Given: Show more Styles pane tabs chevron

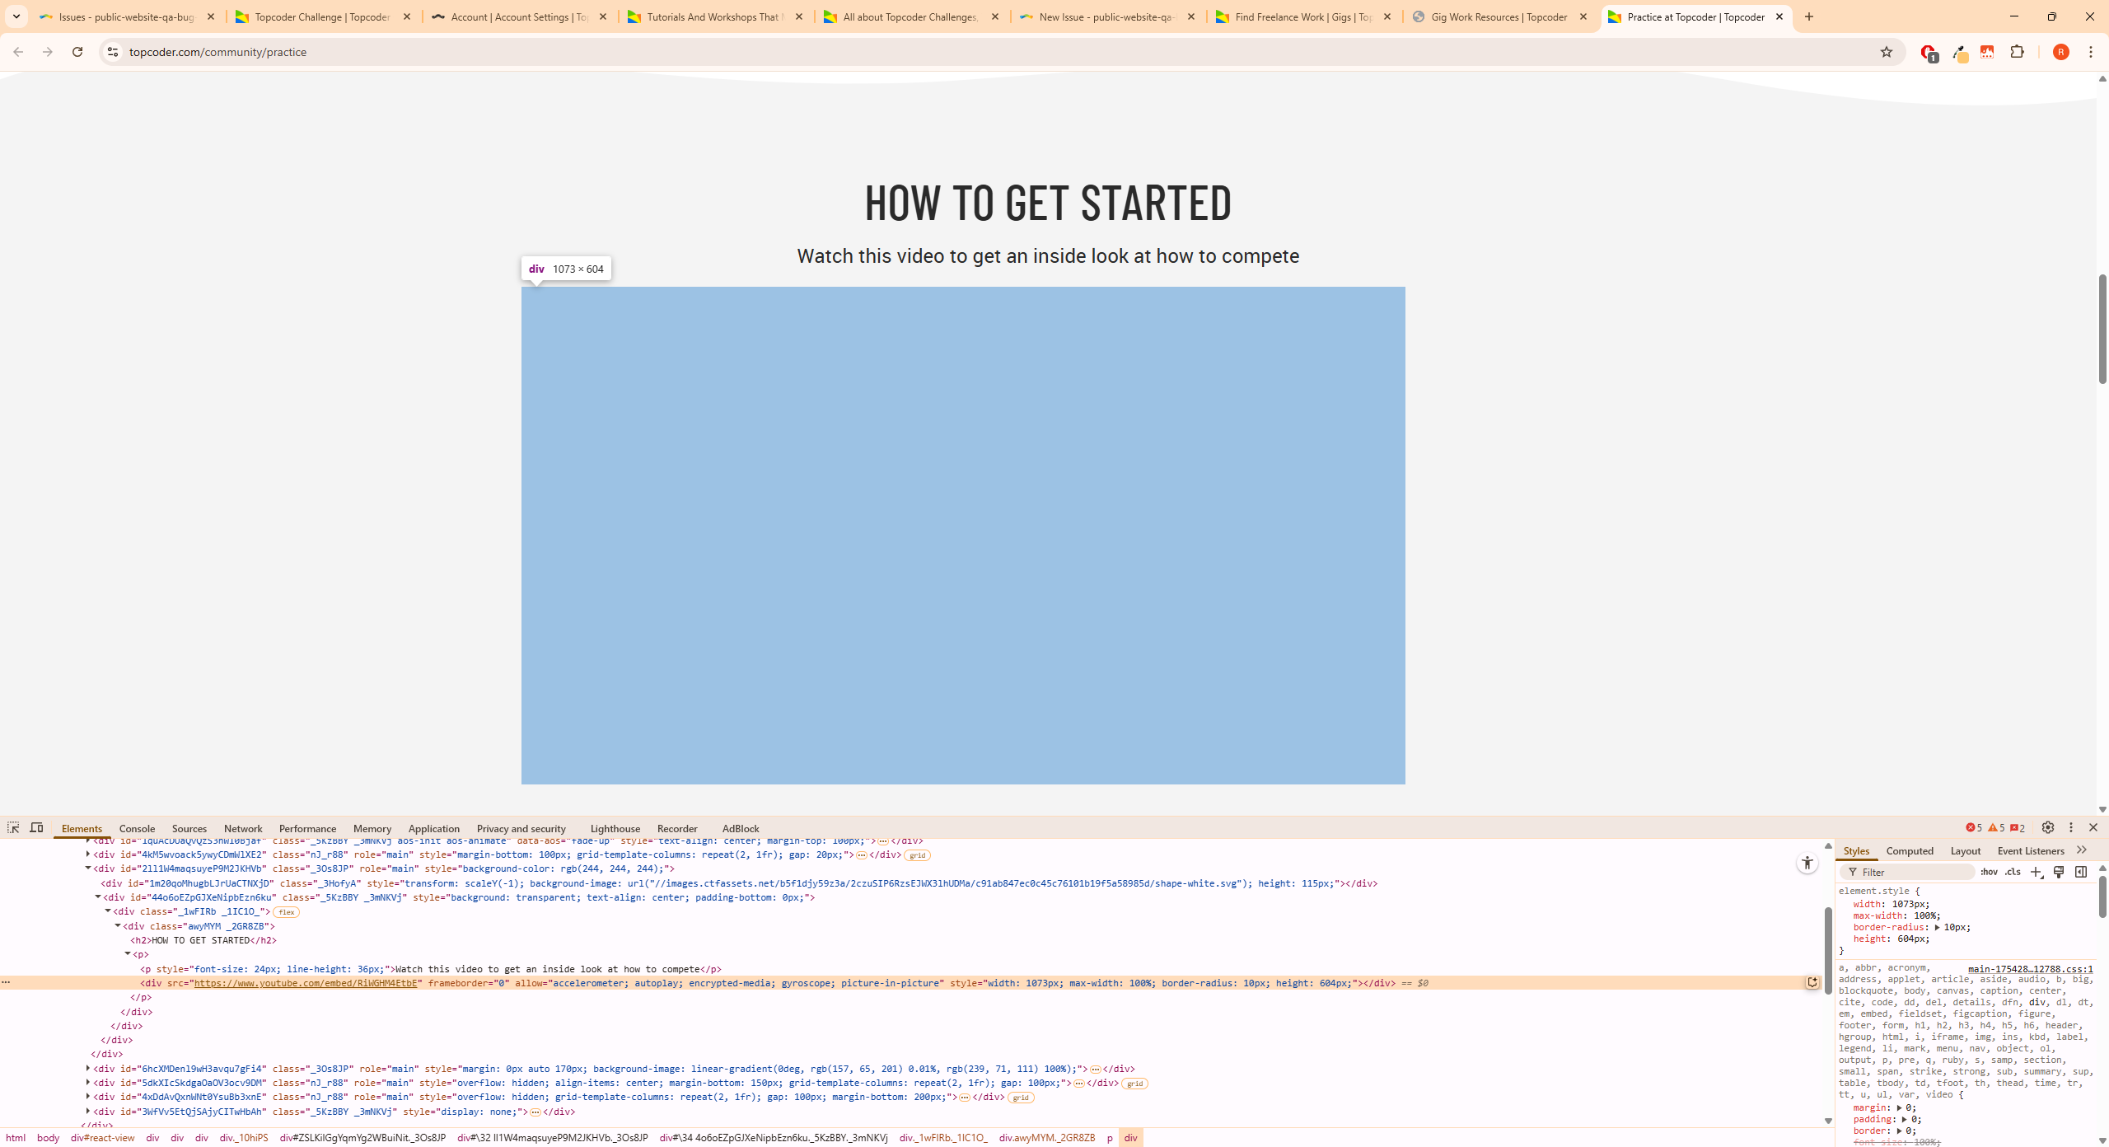Looking at the screenshot, I should tap(2082, 850).
